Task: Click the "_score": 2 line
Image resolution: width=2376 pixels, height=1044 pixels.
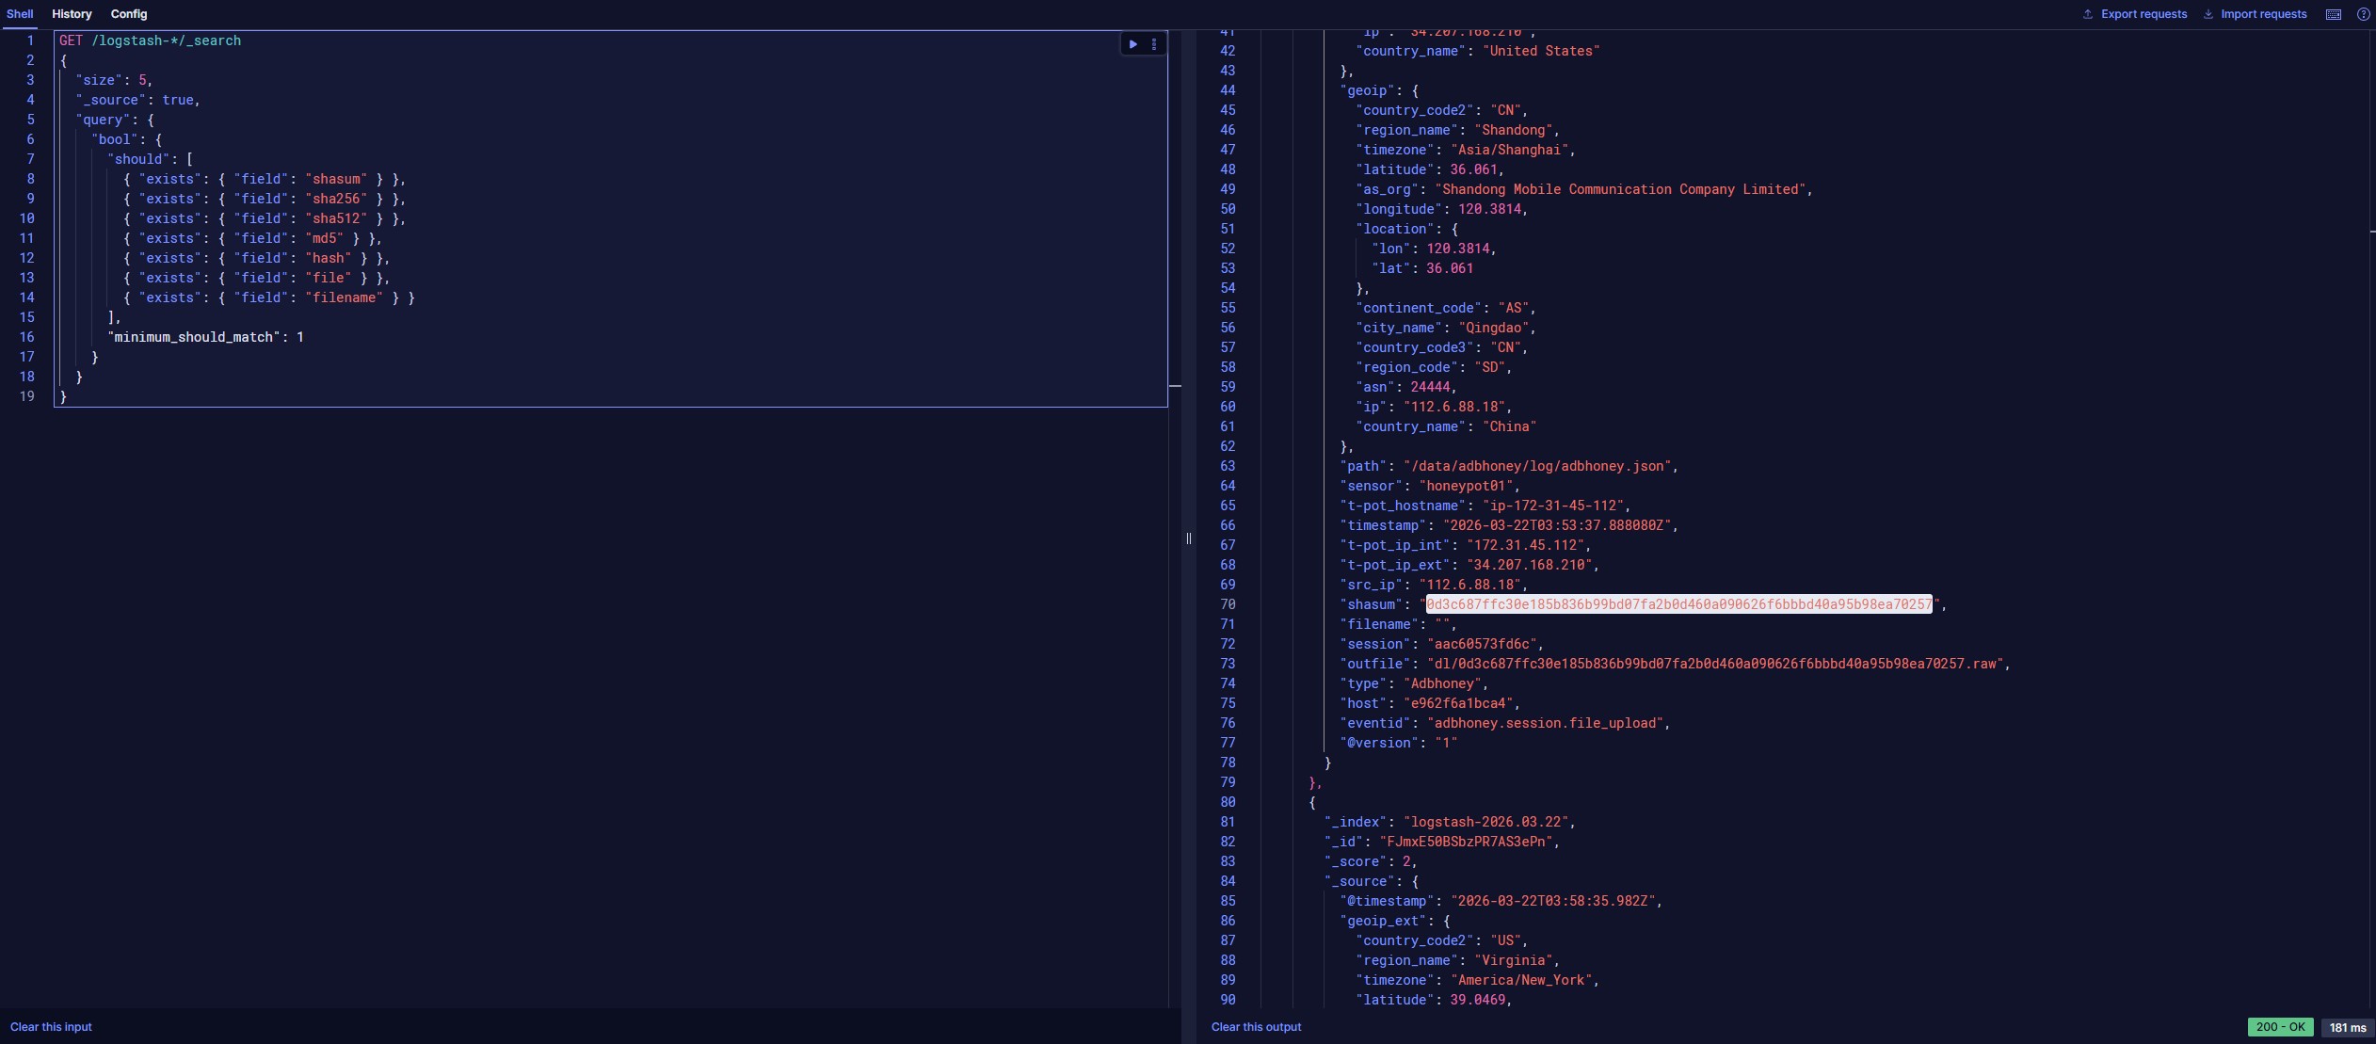Action: tap(1371, 861)
